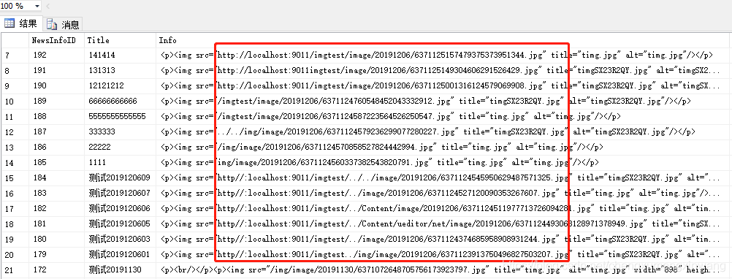Click NewsInfoID cell 190

tap(56, 86)
